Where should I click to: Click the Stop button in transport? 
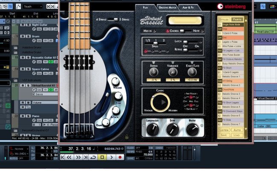[102, 157]
